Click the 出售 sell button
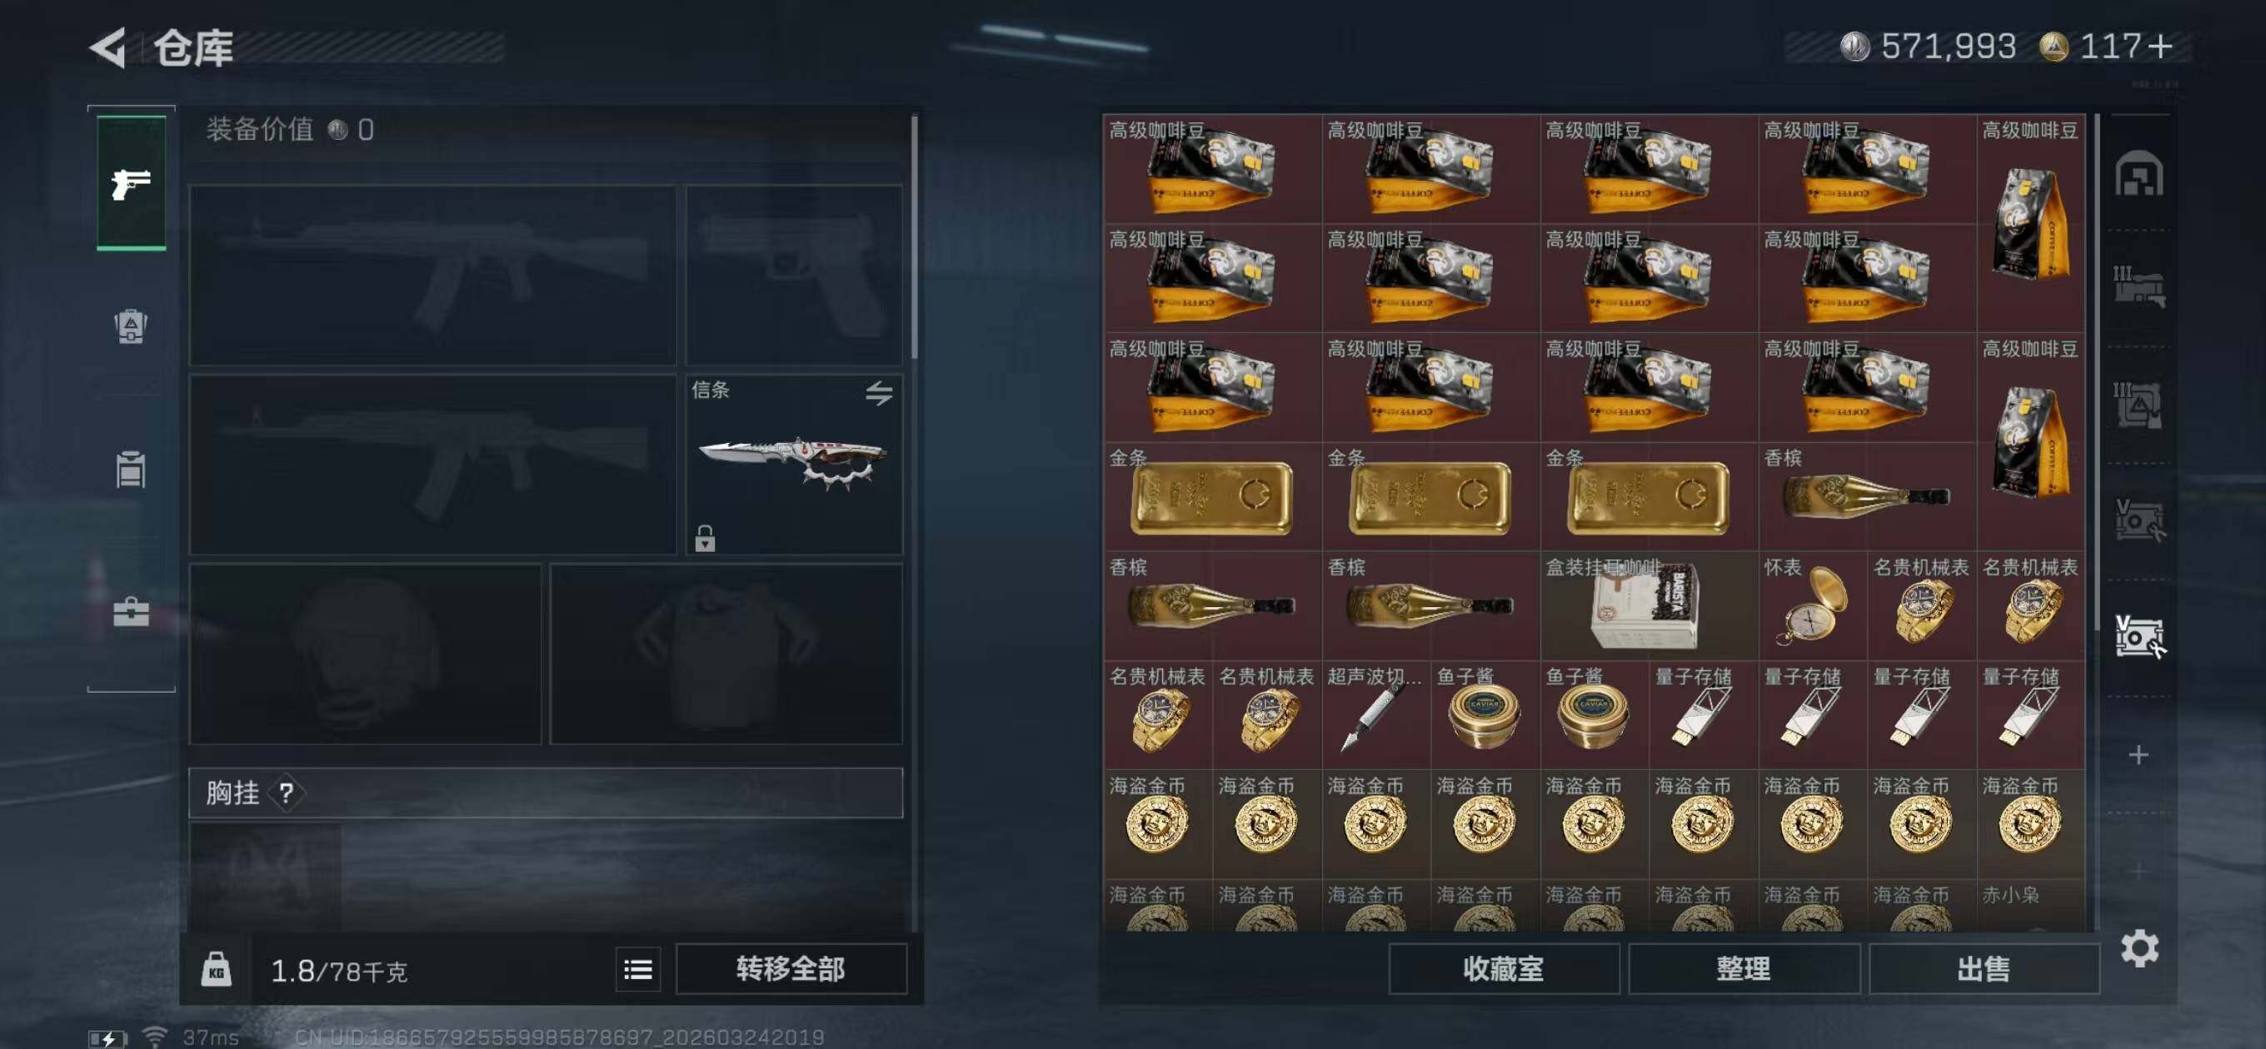Image resolution: width=2266 pixels, height=1049 pixels. coord(1984,969)
